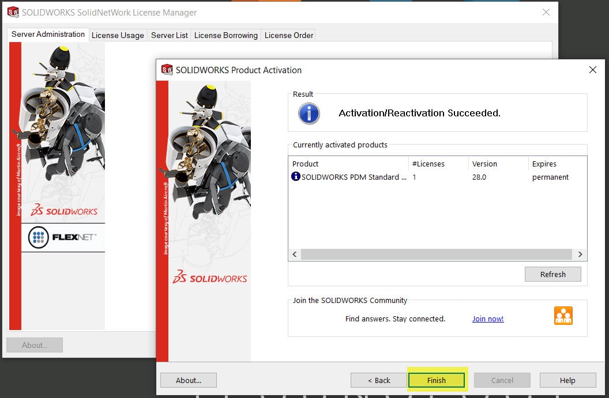Screen dimensions: 609x398
Task: Click the #Licenses column header
Action: 438,164
